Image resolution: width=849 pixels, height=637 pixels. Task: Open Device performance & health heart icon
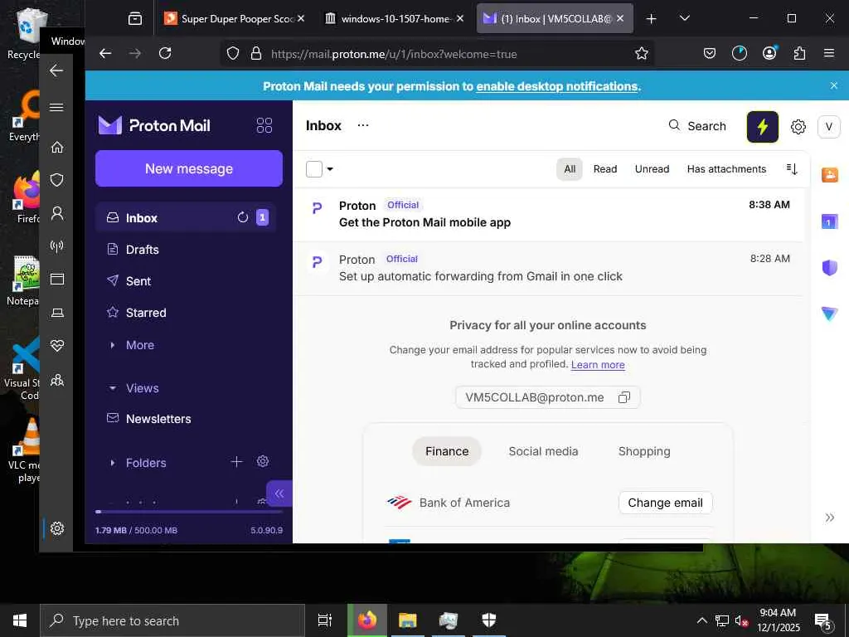point(57,346)
